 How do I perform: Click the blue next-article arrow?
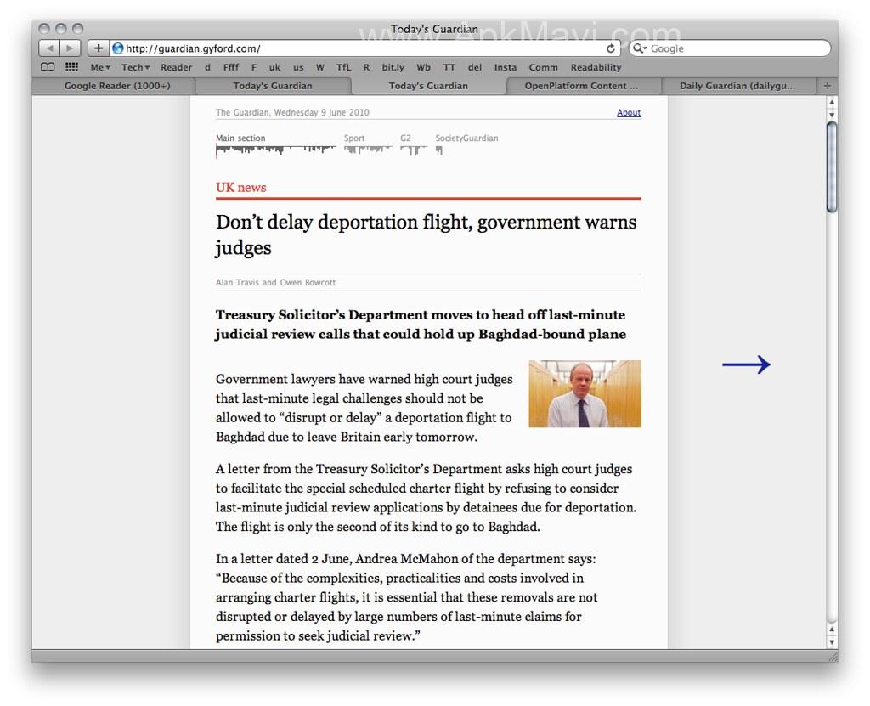tap(746, 364)
